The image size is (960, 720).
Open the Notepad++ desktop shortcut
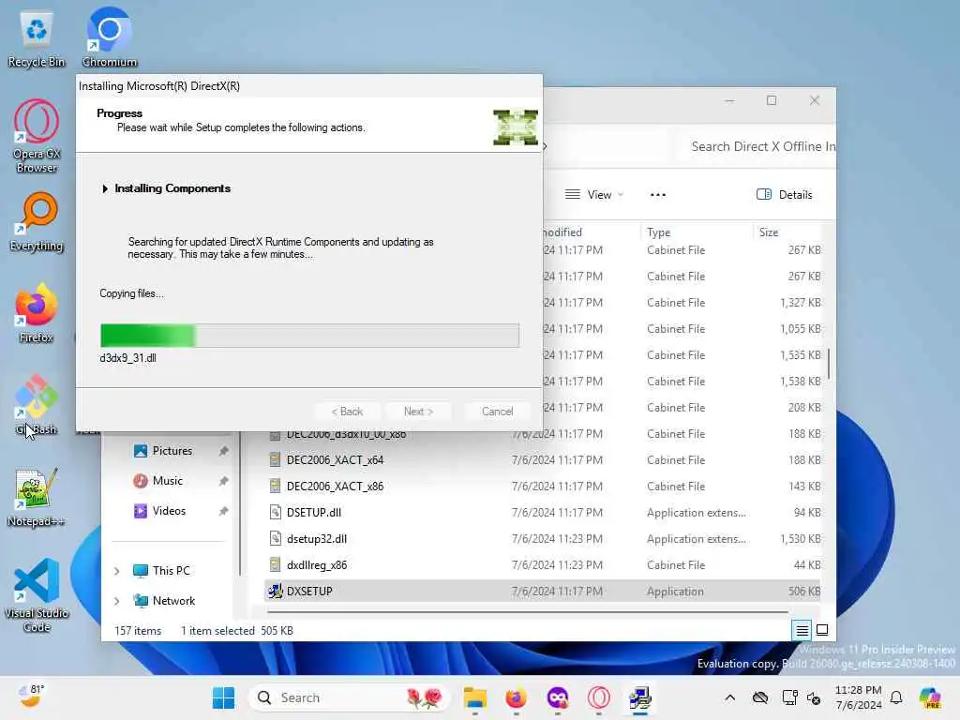(x=37, y=497)
